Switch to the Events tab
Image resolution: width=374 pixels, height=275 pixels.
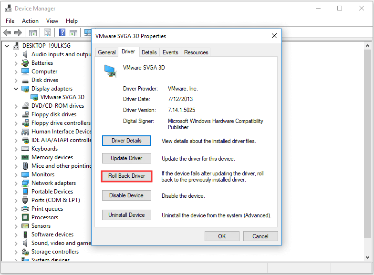170,52
